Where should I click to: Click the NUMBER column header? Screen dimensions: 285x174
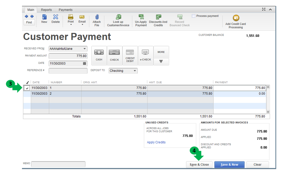pos(56,83)
